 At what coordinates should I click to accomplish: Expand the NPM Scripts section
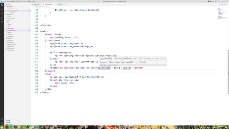18,124
